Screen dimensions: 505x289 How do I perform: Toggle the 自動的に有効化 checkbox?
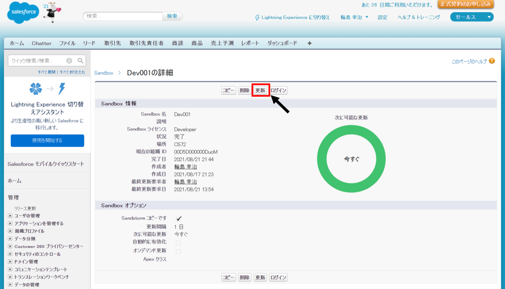click(178, 243)
